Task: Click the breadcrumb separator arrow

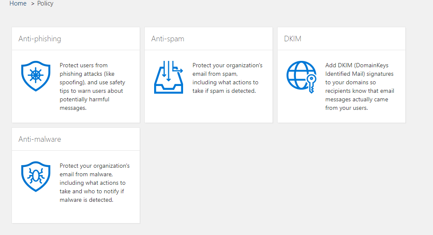Action: click(32, 4)
